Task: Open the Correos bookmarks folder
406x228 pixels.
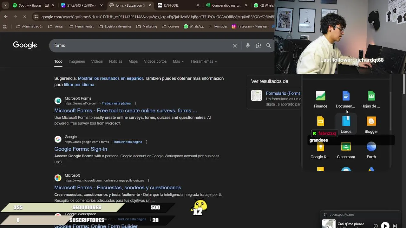Action: pos(171,26)
